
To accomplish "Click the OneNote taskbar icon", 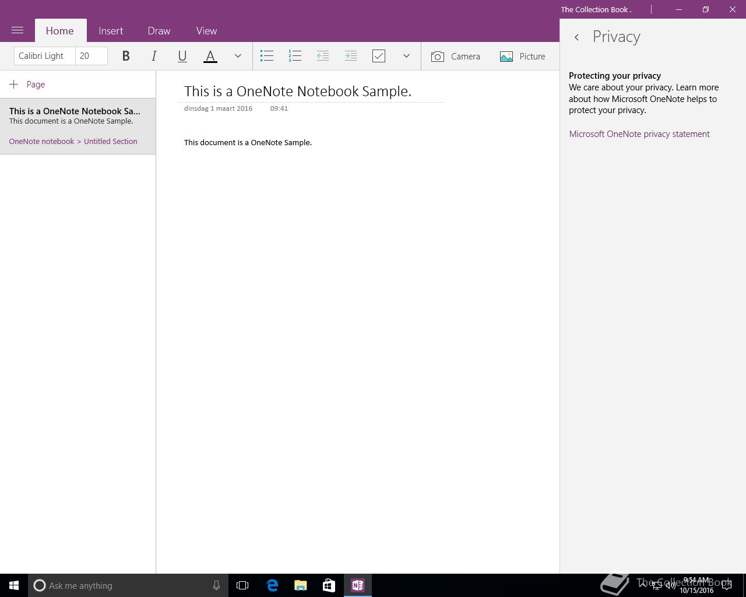I will point(358,585).
